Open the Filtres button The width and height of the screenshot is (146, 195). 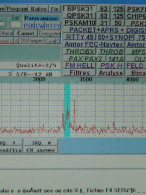(80, 73)
